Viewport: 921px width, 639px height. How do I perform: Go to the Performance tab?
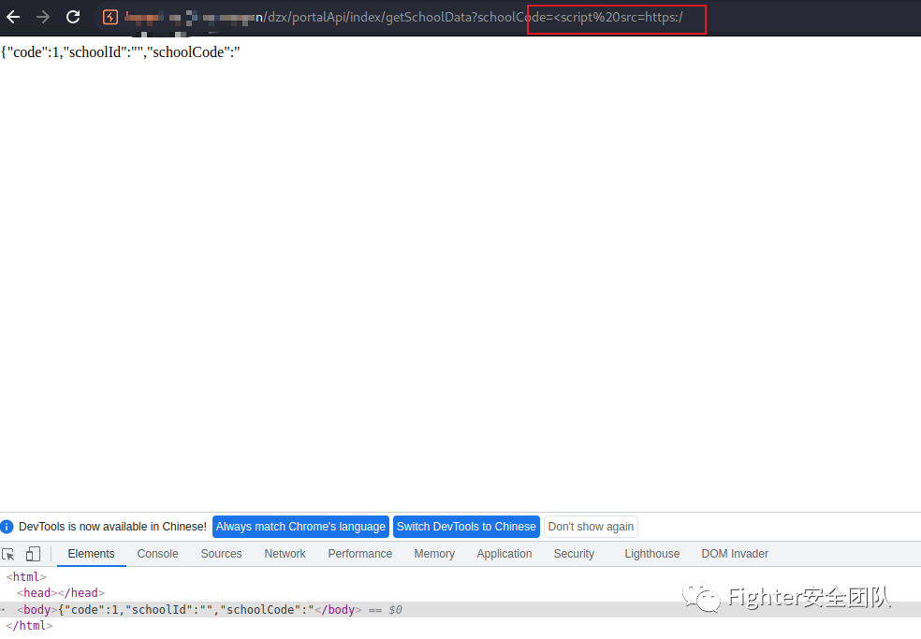(x=359, y=554)
